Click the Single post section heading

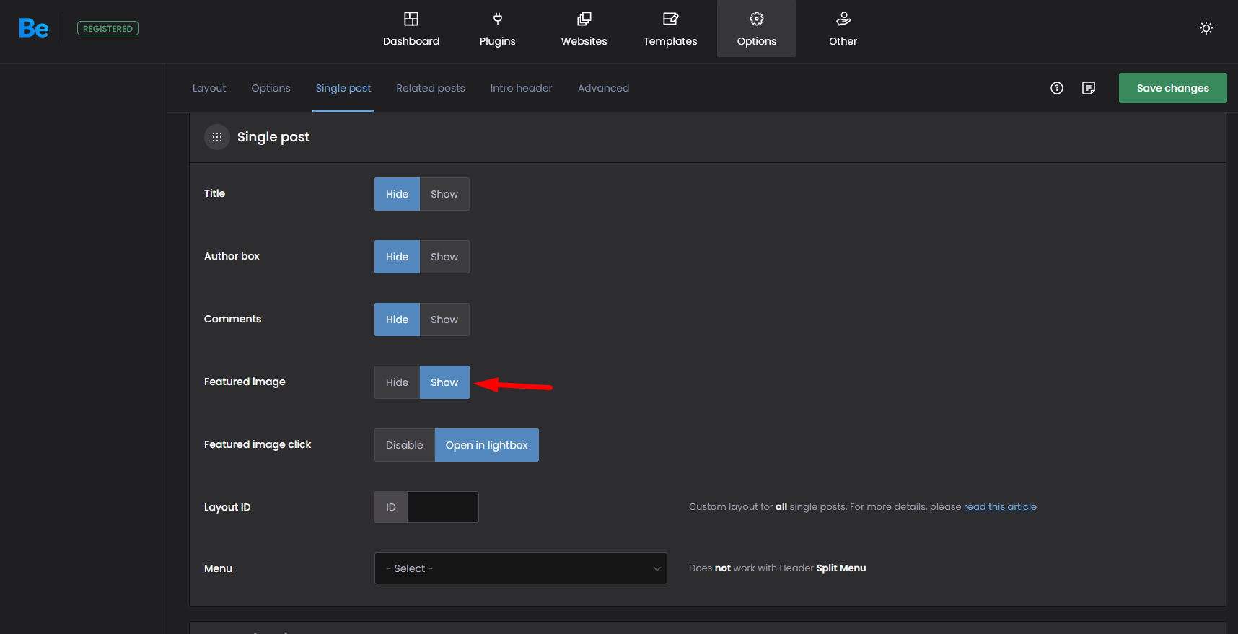[x=273, y=137]
